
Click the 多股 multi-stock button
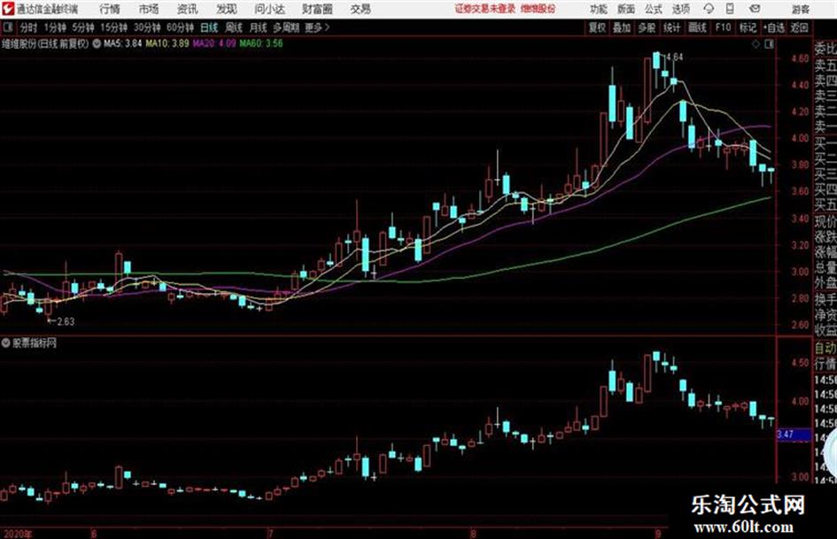point(647,27)
